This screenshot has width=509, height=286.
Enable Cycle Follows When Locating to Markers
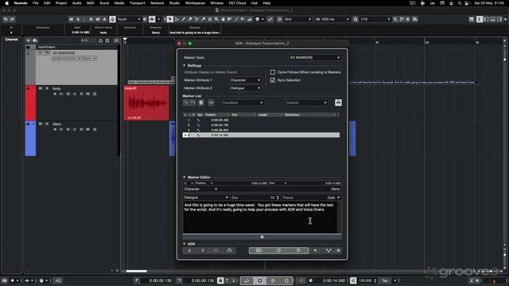[x=273, y=72]
